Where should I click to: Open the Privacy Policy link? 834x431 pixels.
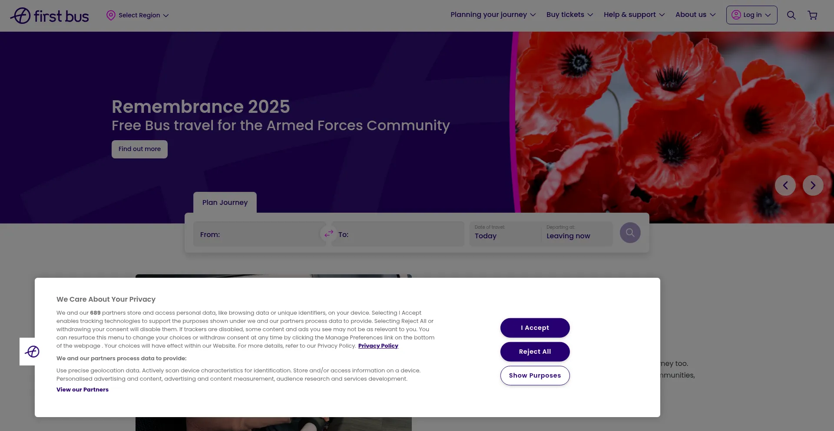[x=378, y=346]
